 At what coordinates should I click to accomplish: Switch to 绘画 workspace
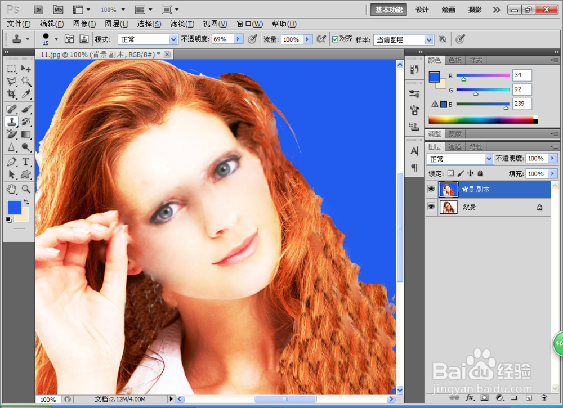pos(448,10)
